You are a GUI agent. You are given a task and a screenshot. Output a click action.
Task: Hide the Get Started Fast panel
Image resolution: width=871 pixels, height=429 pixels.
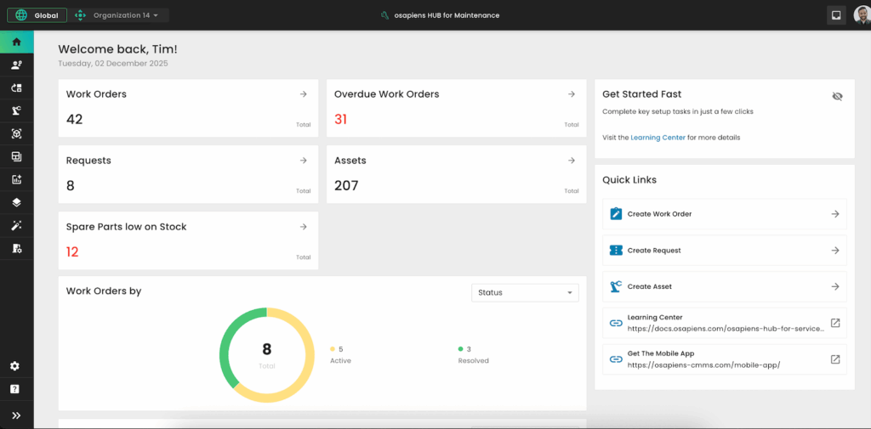click(837, 96)
